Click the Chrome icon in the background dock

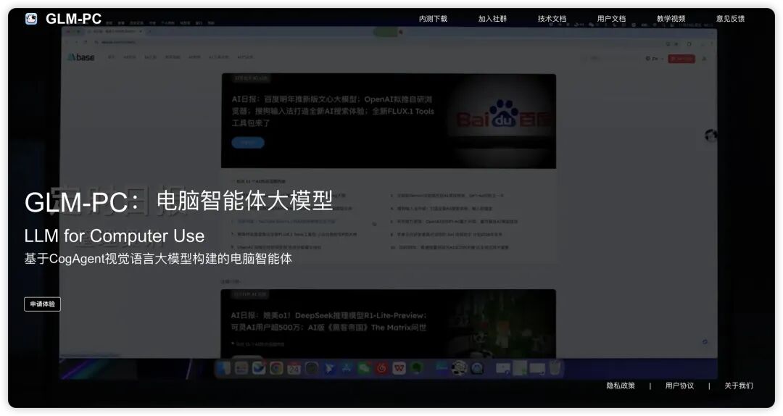[276, 369]
